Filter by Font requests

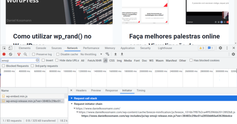pyautogui.click(x=137, y=60)
